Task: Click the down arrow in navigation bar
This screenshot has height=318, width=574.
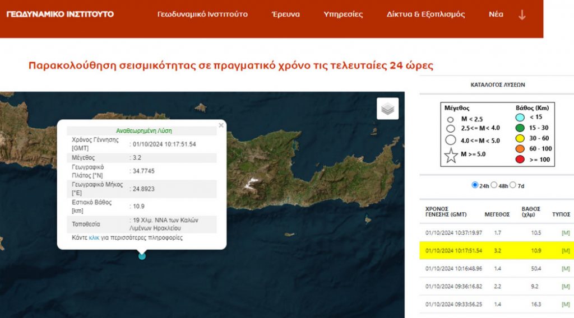Action: click(x=522, y=15)
